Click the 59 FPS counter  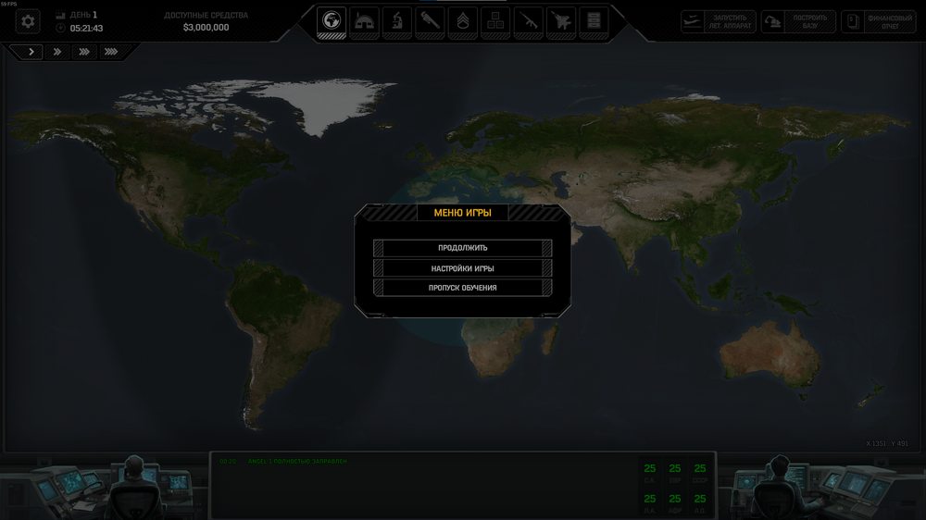9,4
